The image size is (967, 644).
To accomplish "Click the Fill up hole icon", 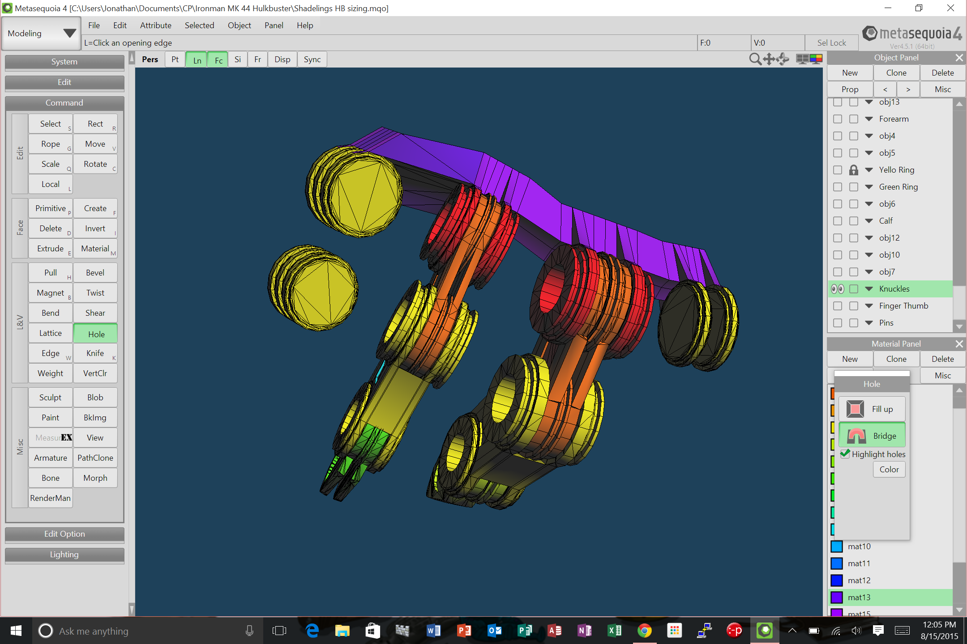I will (855, 409).
